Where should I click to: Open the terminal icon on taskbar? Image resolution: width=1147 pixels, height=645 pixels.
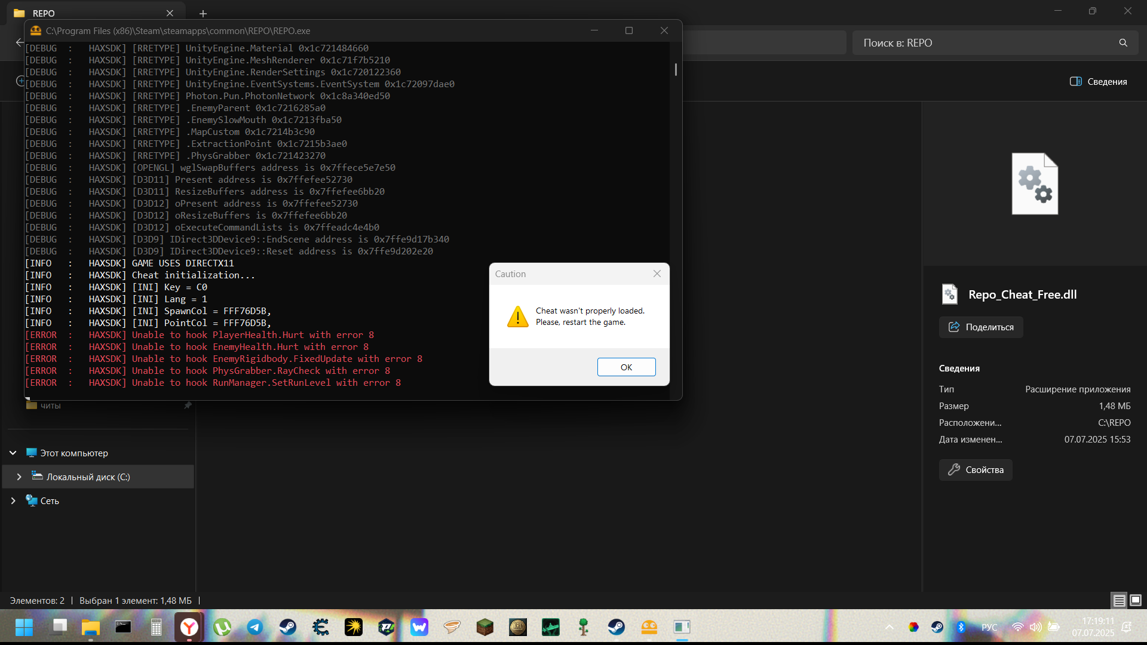124,627
